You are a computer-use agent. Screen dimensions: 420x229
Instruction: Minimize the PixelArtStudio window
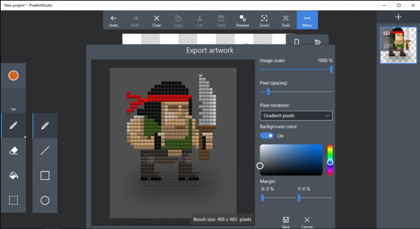(x=384, y=5)
